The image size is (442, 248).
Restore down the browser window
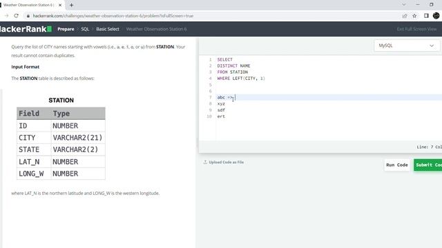coord(431,5)
